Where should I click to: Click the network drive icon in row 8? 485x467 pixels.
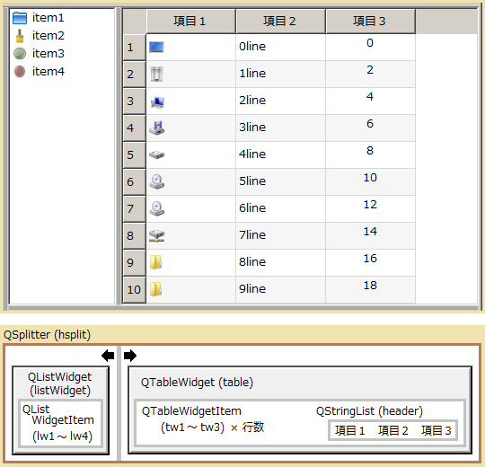pyautogui.click(x=157, y=235)
